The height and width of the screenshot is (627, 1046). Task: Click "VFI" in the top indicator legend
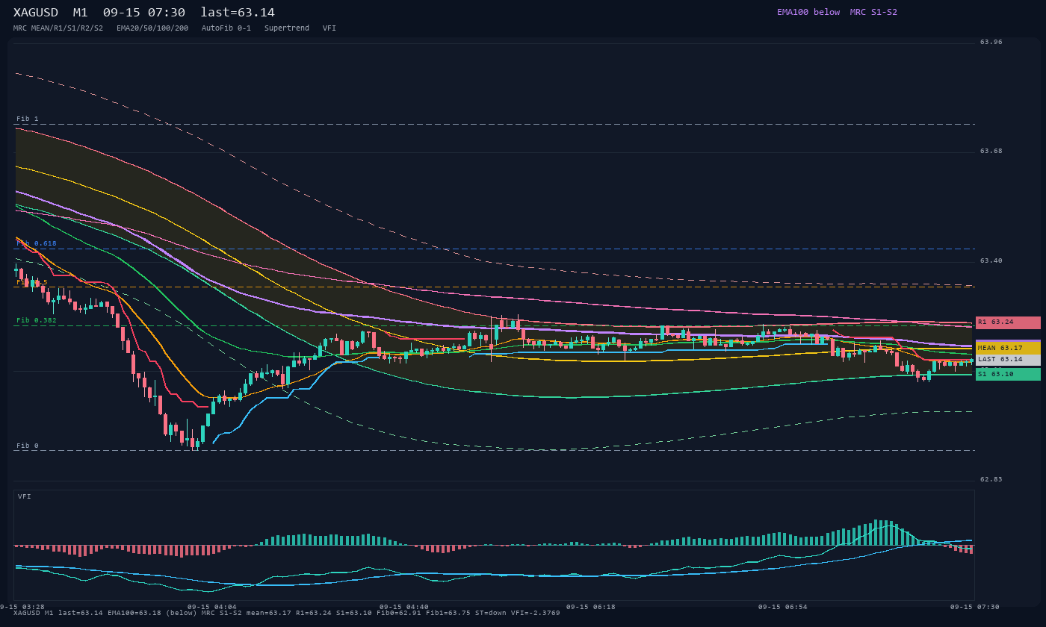click(x=329, y=28)
